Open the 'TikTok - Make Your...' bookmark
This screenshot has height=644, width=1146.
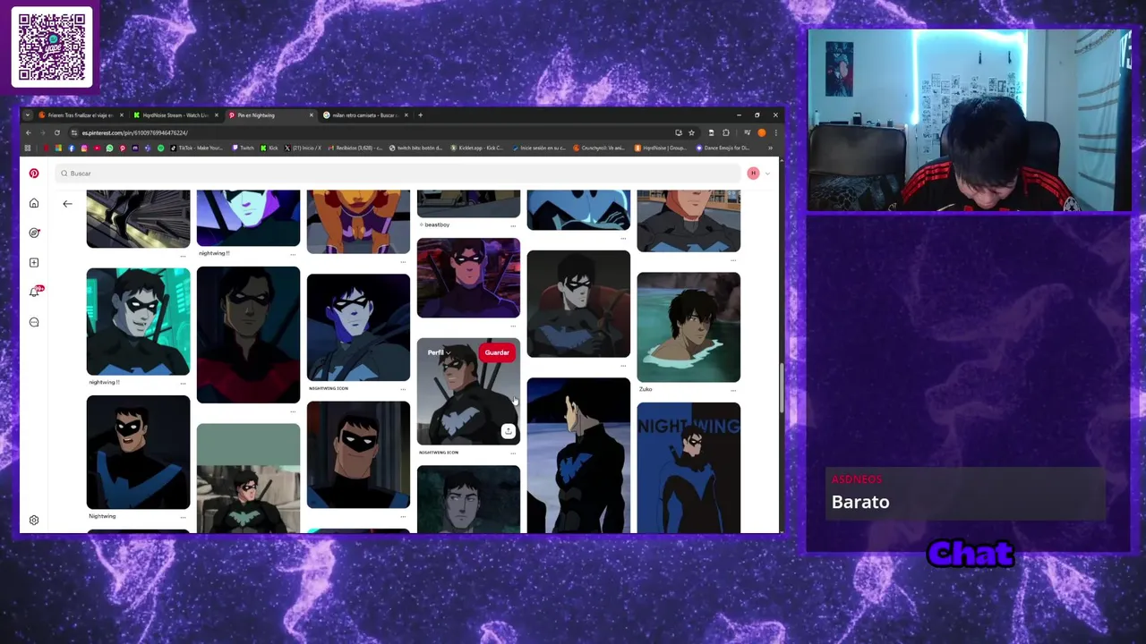click(x=195, y=148)
